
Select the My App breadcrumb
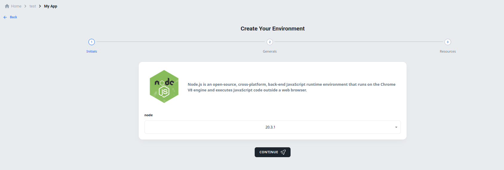(x=51, y=6)
